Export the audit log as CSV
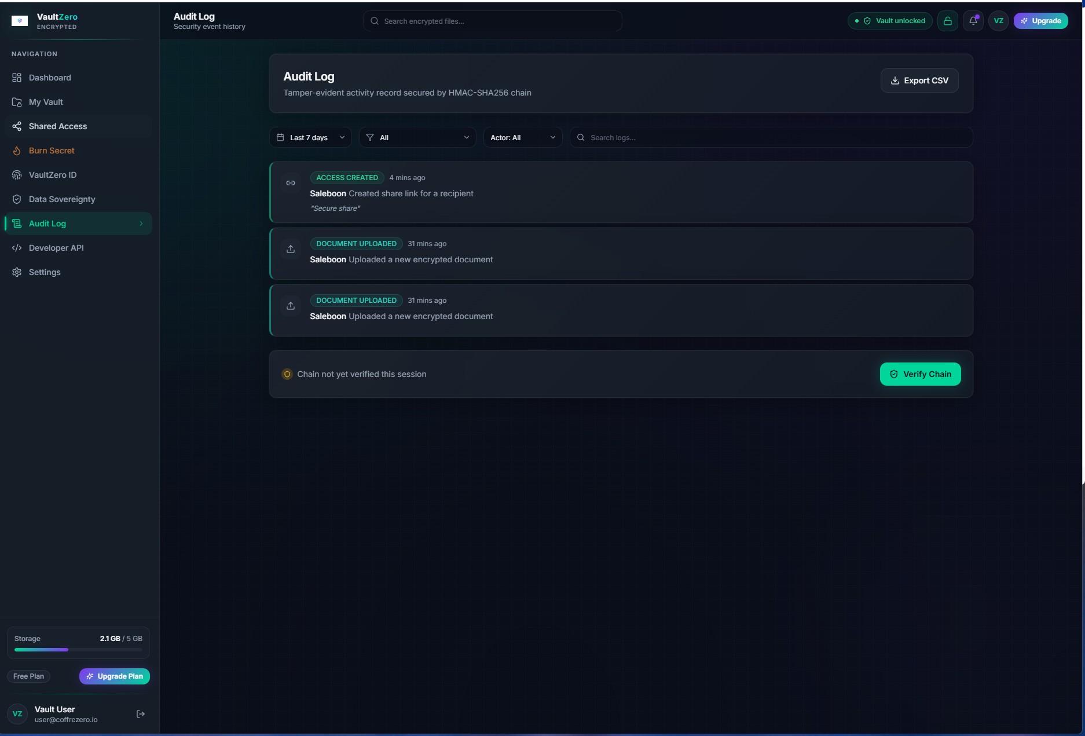1085x736 pixels. (x=919, y=80)
